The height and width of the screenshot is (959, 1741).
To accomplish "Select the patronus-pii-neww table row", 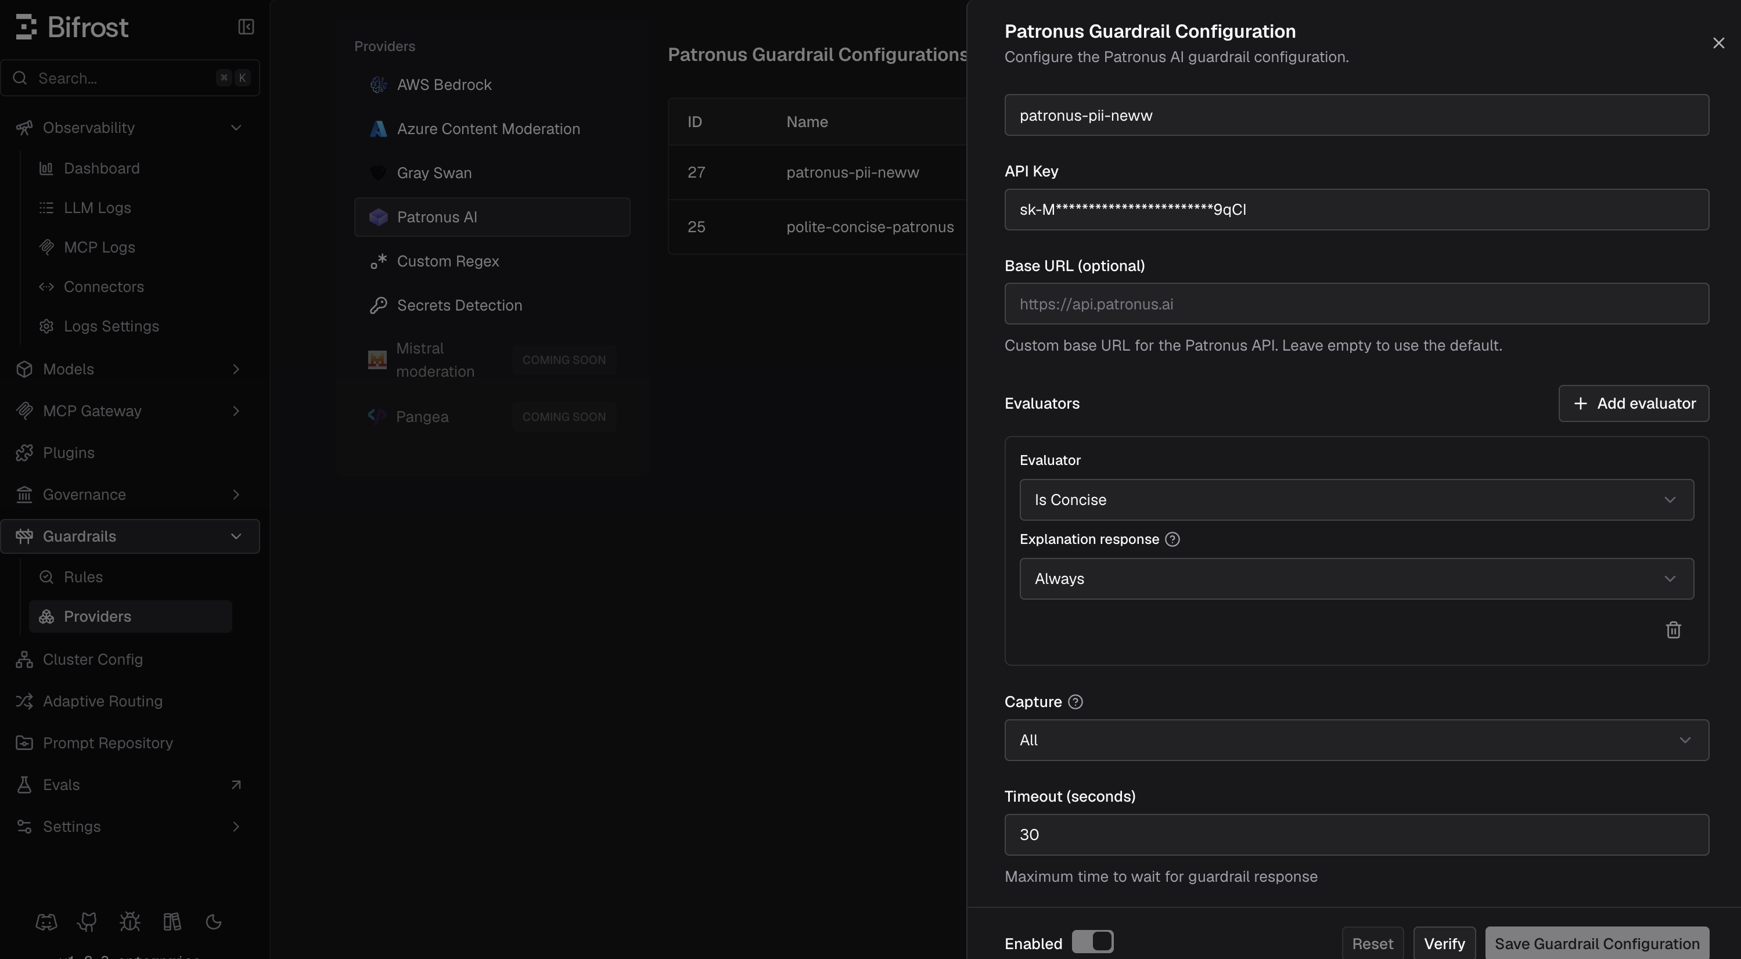I will pyautogui.click(x=817, y=172).
